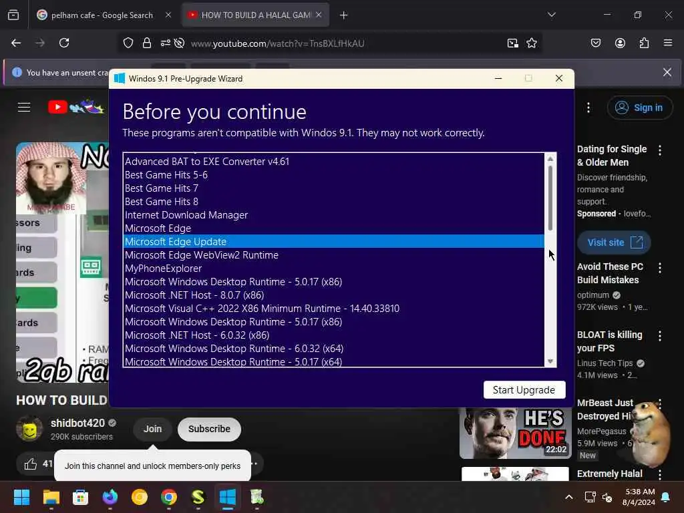The image size is (684, 513).
Task: Open tracking protection shield icon
Action: pyautogui.click(x=128, y=43)
